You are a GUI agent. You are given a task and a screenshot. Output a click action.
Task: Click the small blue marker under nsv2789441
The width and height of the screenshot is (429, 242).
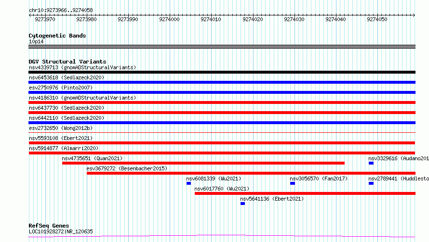(x=371, y=183)
